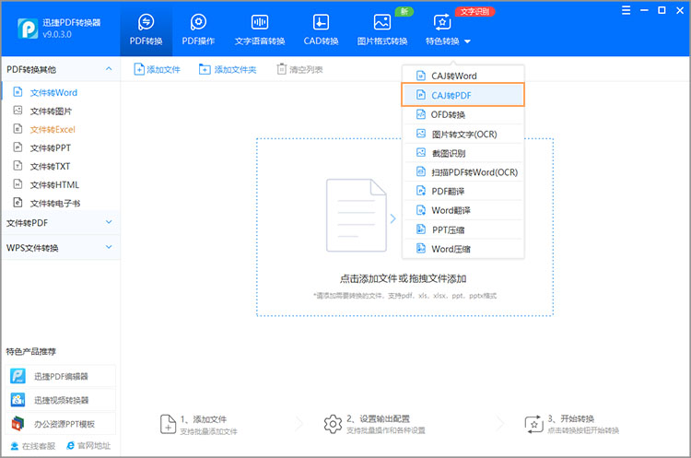Open 官网地址 website link
The height and width of the screenshot is (458, 691).
click(88, 446)
